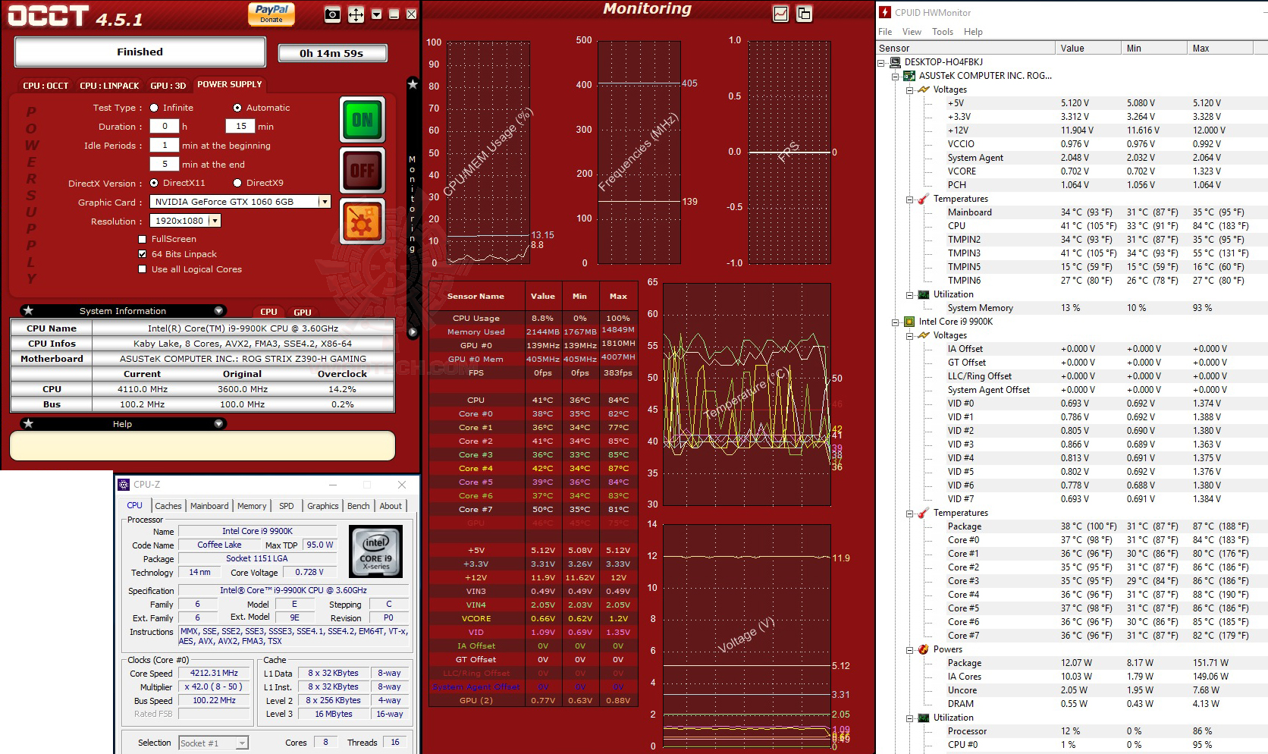Show the GPU tab in System Information
Image resolution: width=1268 pixels, height=754 pixels.
(303, 312)
